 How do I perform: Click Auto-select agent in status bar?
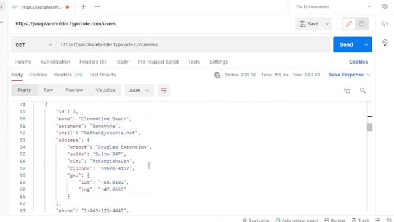click(x=297, y=220)
